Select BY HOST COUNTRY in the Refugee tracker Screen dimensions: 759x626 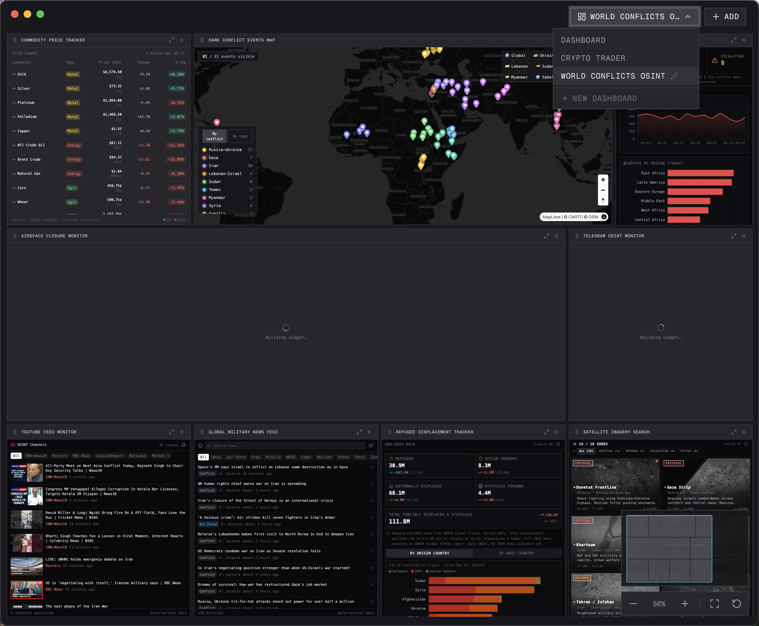tap(517, 553)
